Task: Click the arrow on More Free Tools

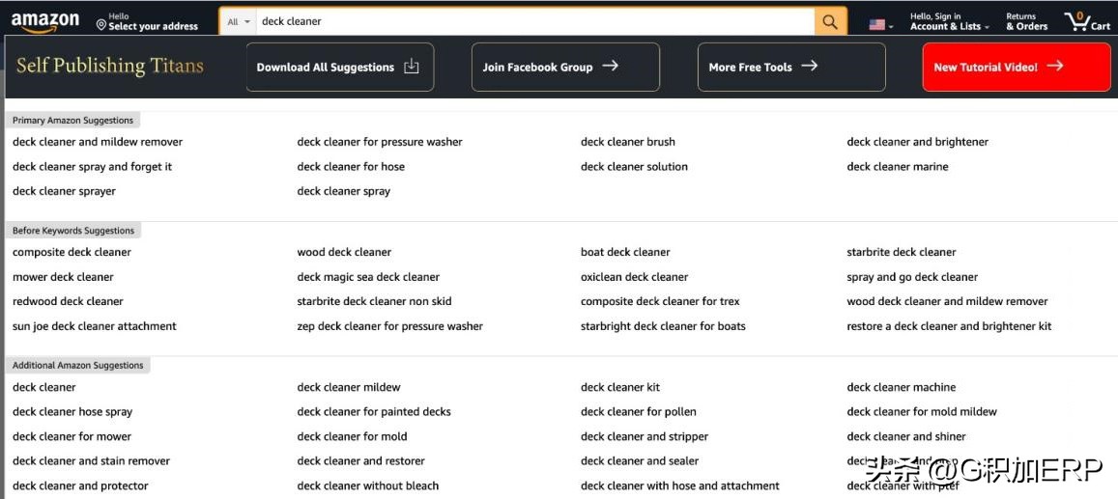Action: [x=809, y=67]
